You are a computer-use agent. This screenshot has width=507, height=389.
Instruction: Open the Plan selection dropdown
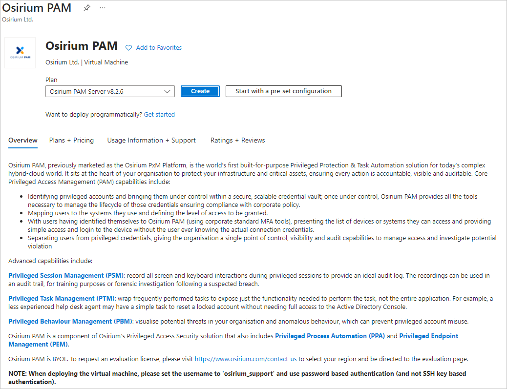tap(110, 91)
